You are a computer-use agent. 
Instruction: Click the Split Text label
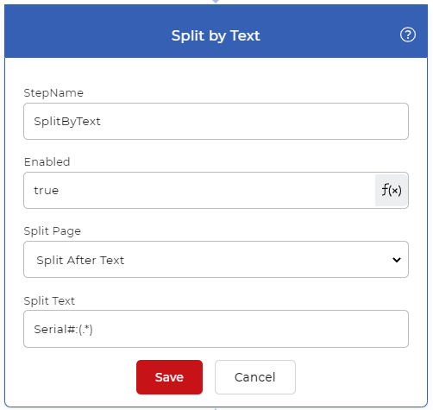tap(49, 301)
